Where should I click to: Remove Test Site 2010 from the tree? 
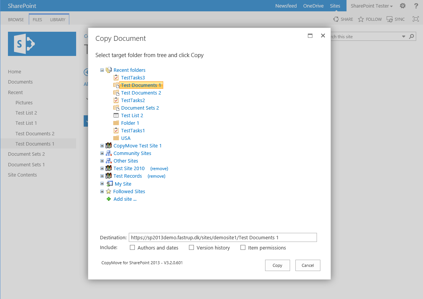(159, 169)
